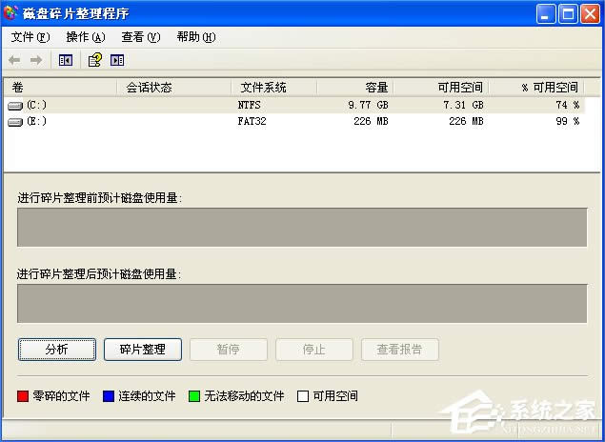Maximize the defragmenter window
605x442 pixels.
tap(568, 14)
